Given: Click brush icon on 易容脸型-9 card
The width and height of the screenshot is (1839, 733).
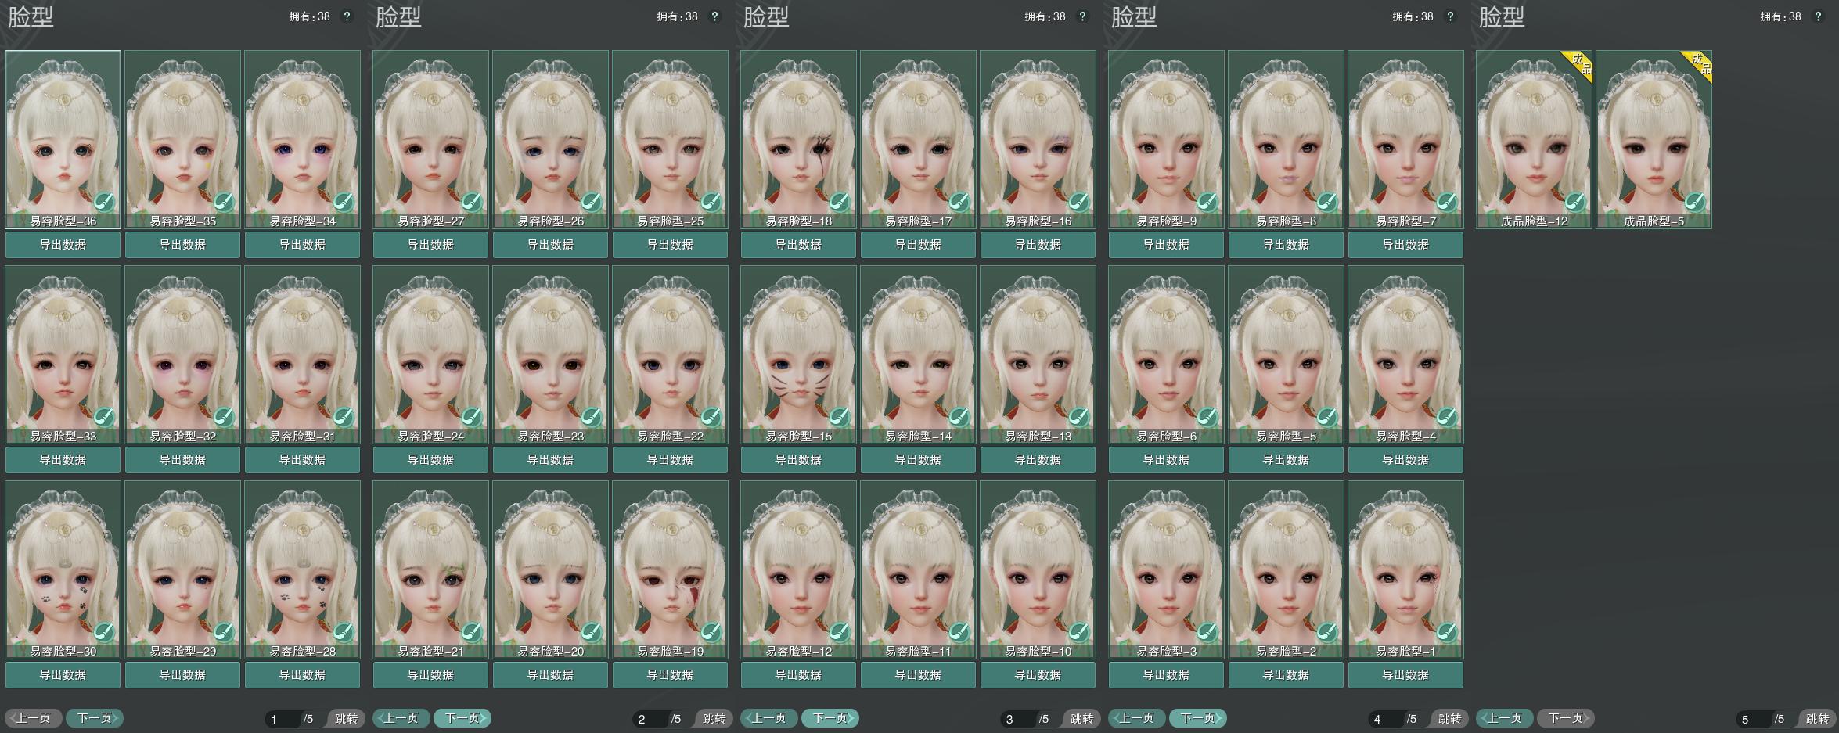Looking at the screenshot, I should (x=1207, y=203).
